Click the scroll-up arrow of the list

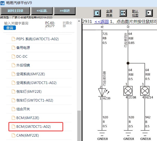[79, 21]
